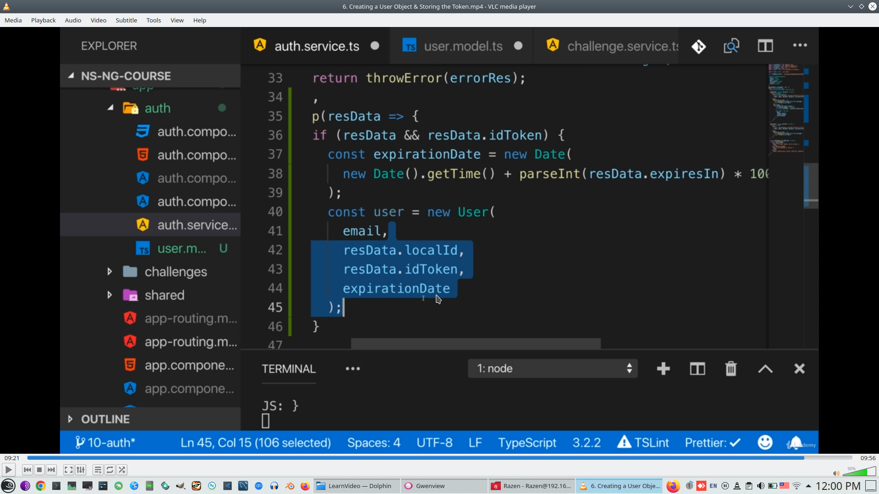Open extended settings equalizer icon
Viewport: 879px width, 494px height.
(x=81, y=470)
